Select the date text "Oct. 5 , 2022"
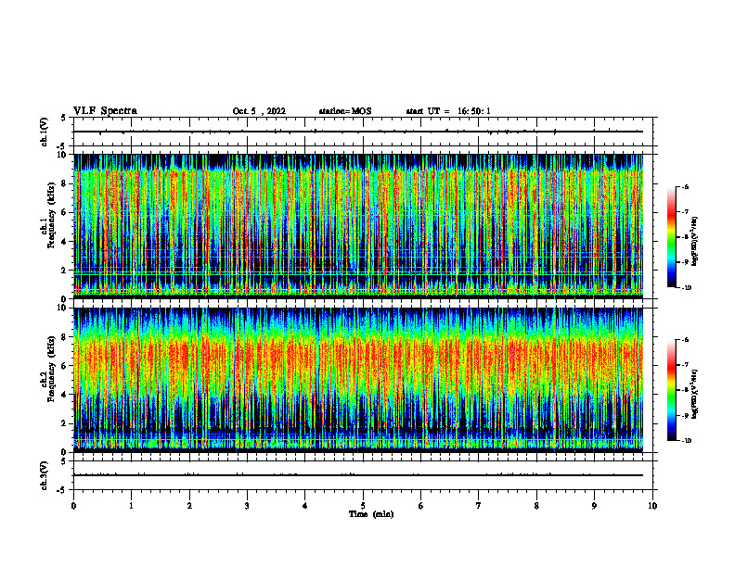This screenshot has height=567, width=735. click(259, 111)
